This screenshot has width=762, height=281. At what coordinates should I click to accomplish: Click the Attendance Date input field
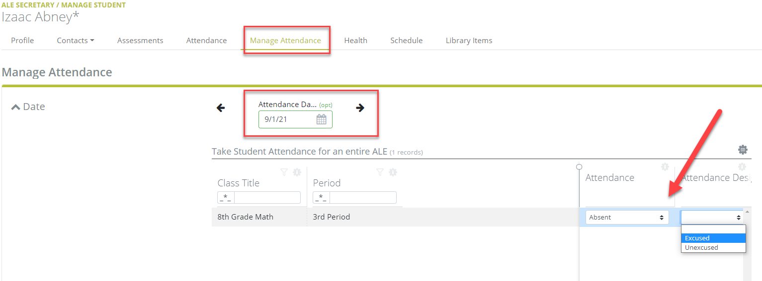click(x=295, y=119)
